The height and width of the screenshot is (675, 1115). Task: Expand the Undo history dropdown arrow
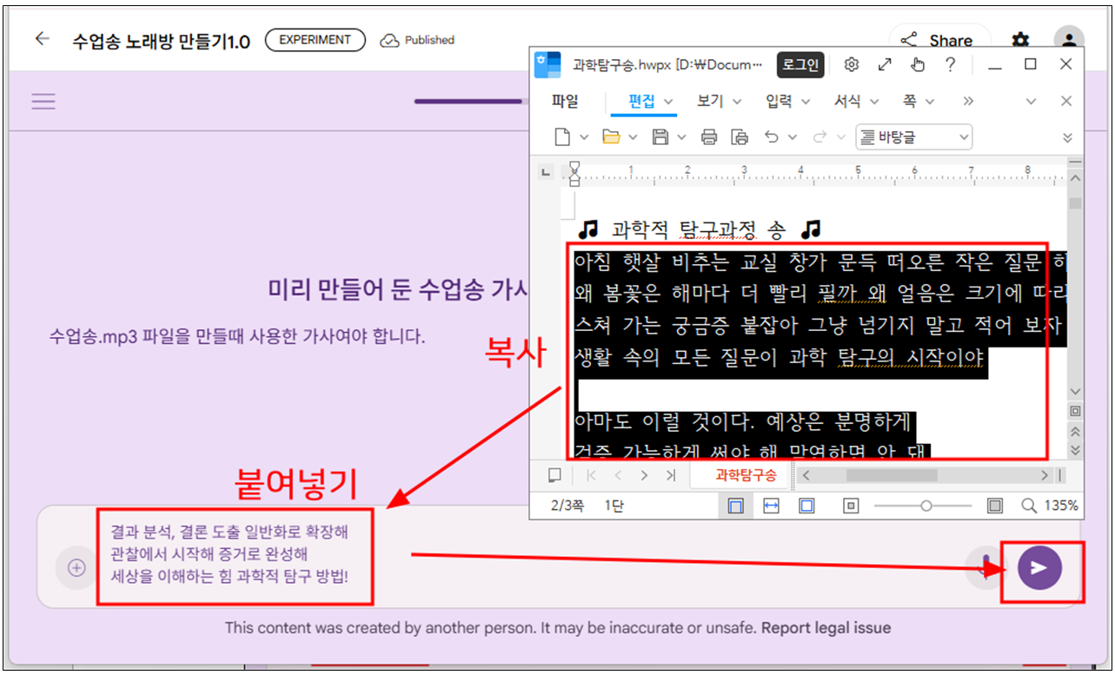tap(792, 137)
